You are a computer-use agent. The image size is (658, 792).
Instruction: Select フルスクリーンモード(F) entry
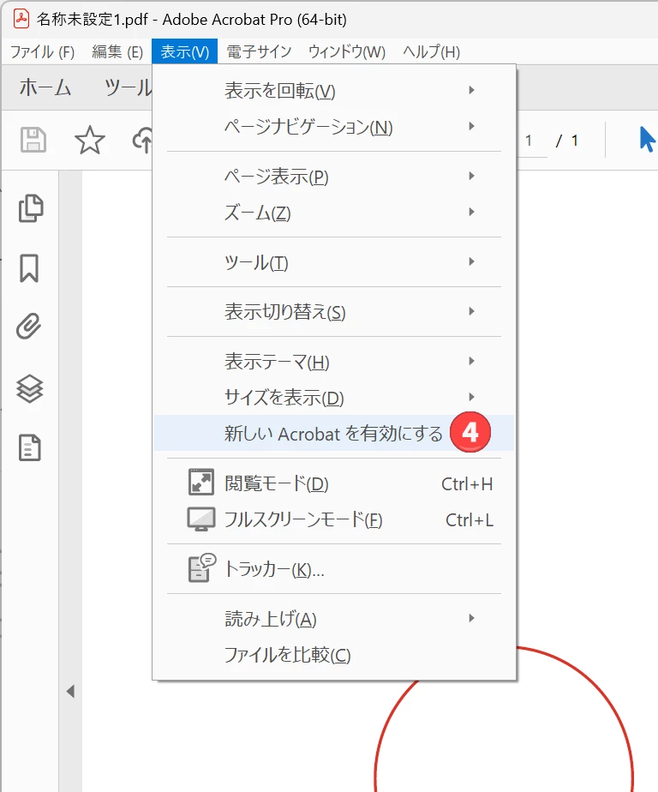click(x=334, y=519)
